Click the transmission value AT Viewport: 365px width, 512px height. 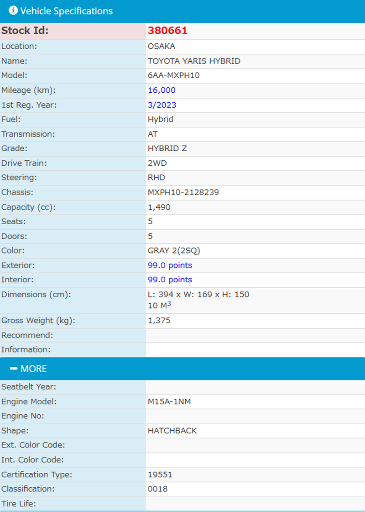point(153,134)
